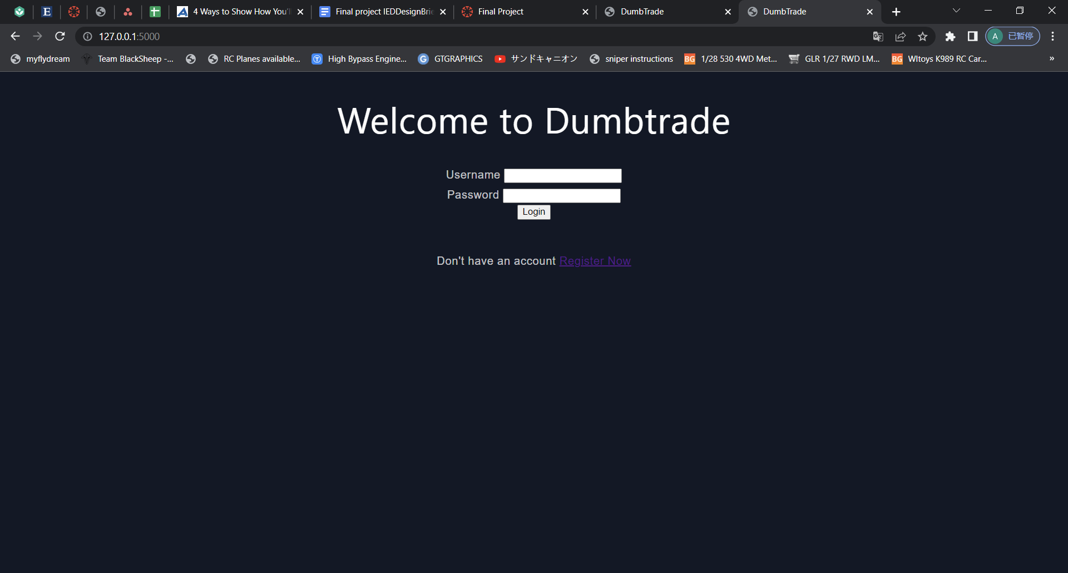1068x573 pixels.
Task: Open the Google Translate icon in address bar
Action: click(878, 36)
